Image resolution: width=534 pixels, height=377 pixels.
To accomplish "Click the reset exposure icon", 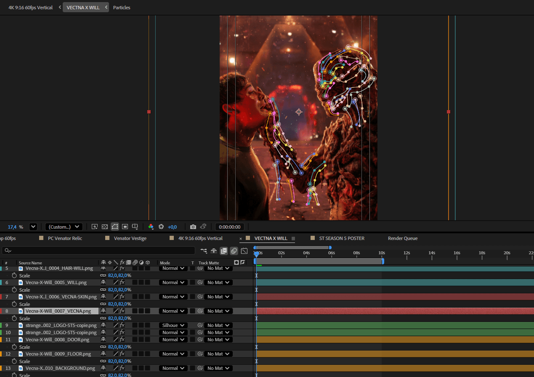I will tap(161, 227).
